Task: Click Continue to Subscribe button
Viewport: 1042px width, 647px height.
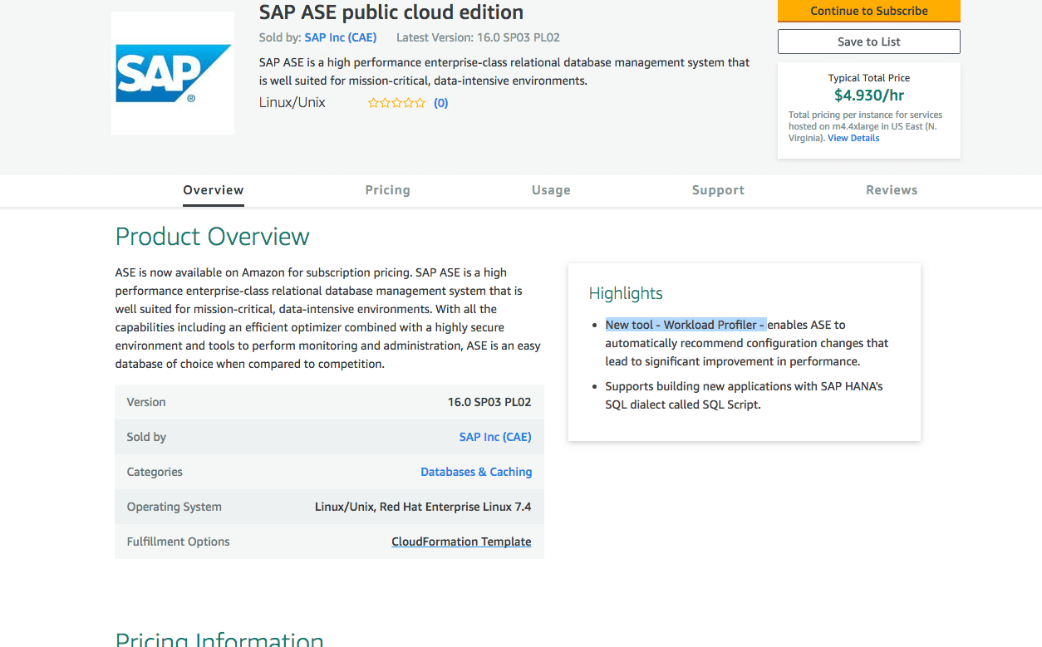Action: pos(869,11)
